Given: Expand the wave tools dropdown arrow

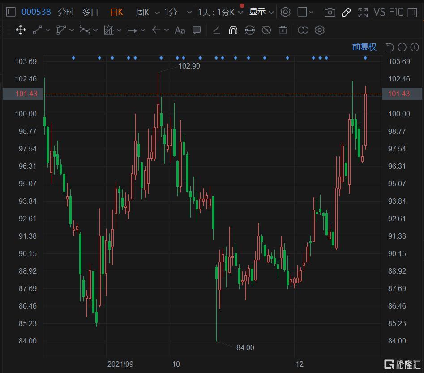Looking at the screenshot, I should coord(95,30).
